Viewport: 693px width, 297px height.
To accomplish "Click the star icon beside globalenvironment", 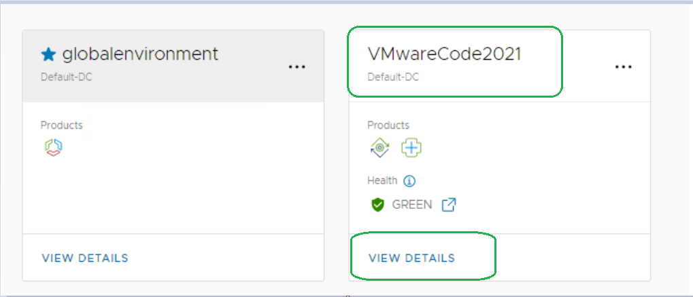I will click(48, 54).
